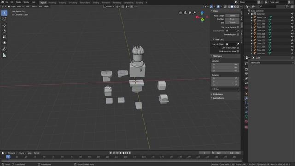
Task: Switch to the Sculpting workspace tab
Action: [62, 3]
